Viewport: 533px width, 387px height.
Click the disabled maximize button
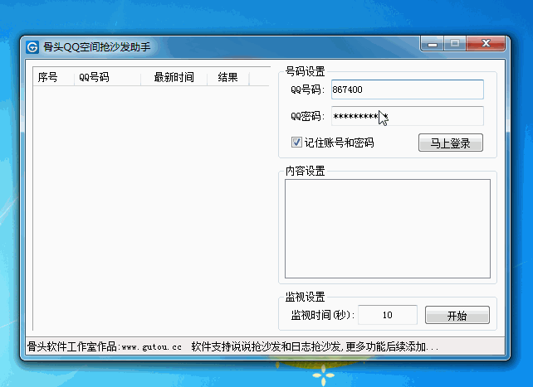455,43
